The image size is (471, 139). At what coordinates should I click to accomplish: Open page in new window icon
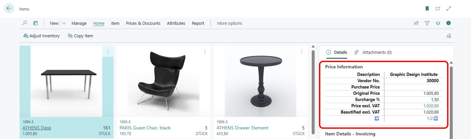438,9
